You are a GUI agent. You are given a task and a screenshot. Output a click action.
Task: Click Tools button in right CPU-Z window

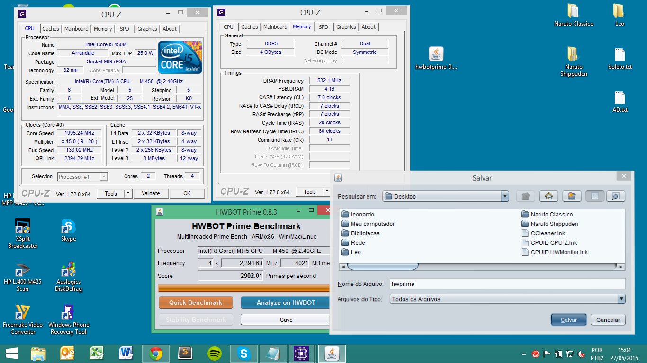pos(310,191)
